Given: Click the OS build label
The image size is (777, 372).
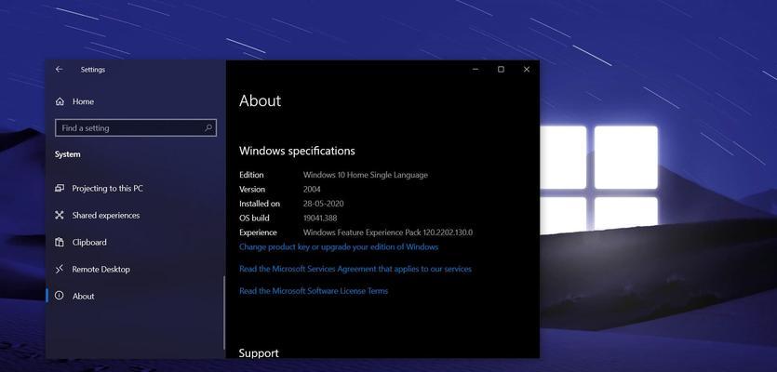Looking at the screenshot, I should (254, 218).
